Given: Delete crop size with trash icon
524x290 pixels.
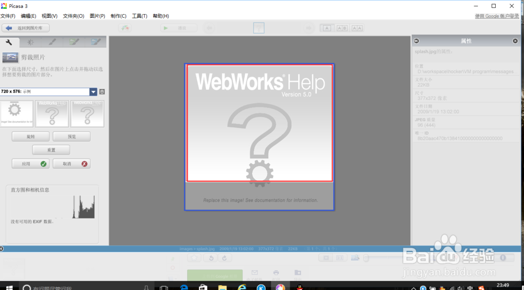Looking at the screenshot, I should pos(102,92).
